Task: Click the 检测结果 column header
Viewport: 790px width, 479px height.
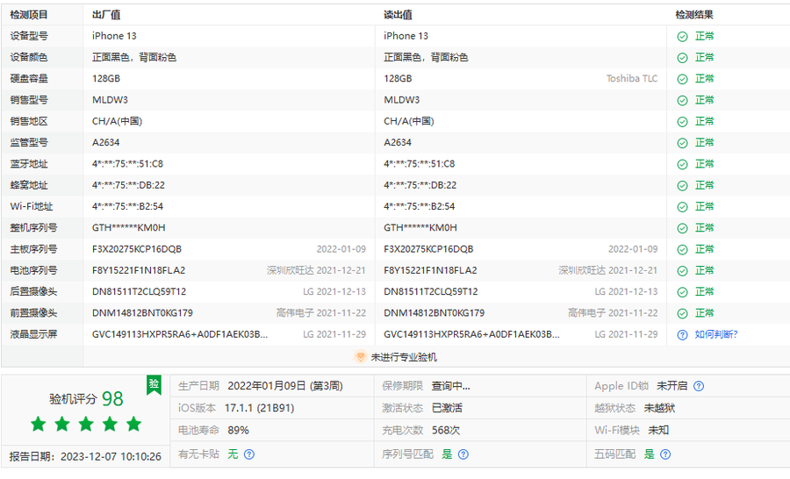Action: pyautogui.click(x=694, y=15)
